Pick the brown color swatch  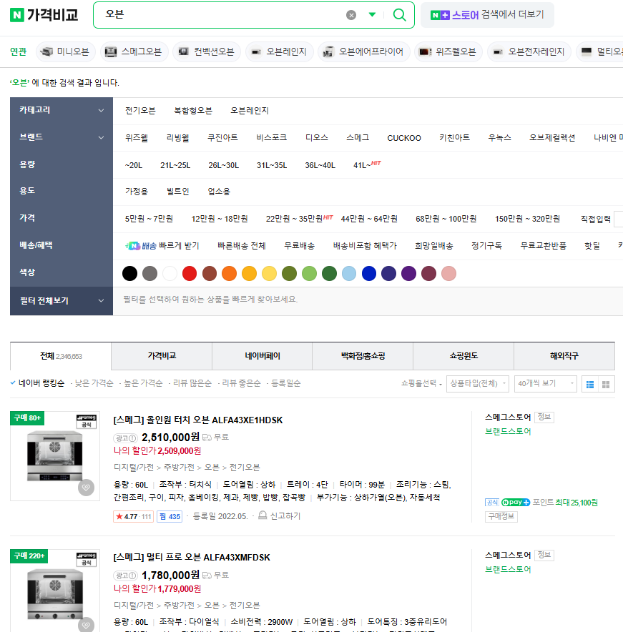tap(210, 273)
